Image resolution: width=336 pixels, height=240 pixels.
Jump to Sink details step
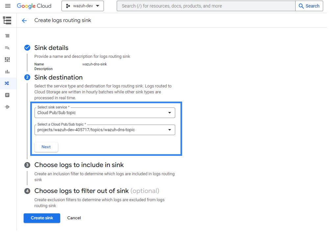51,48
